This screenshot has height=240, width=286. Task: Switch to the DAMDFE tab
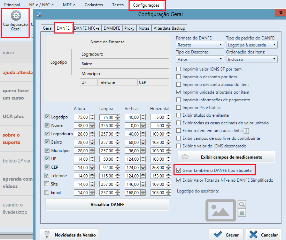[112, 28]
